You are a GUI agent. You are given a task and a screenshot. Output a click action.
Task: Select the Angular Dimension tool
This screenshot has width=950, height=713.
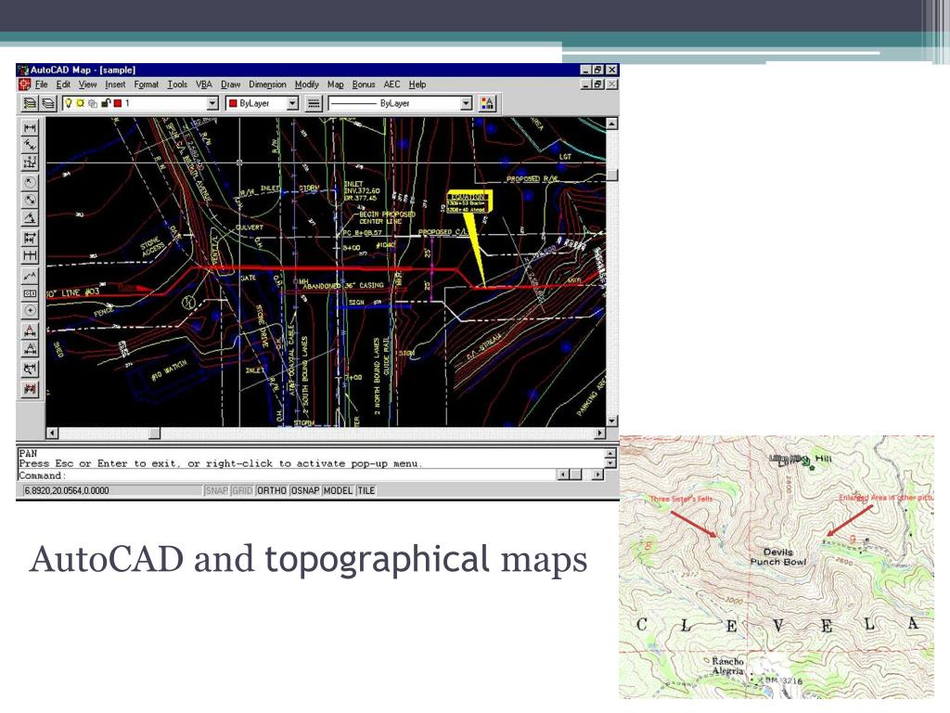coord(30,217)
